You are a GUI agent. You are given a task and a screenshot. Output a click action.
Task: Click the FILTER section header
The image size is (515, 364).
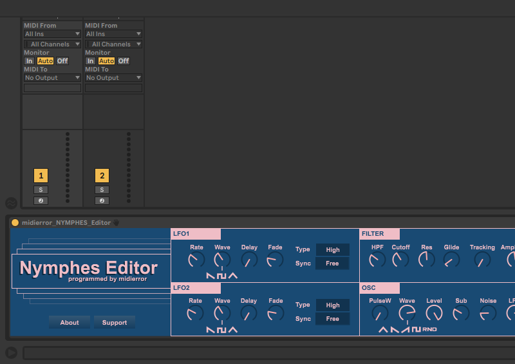click(x=380, y=234)
